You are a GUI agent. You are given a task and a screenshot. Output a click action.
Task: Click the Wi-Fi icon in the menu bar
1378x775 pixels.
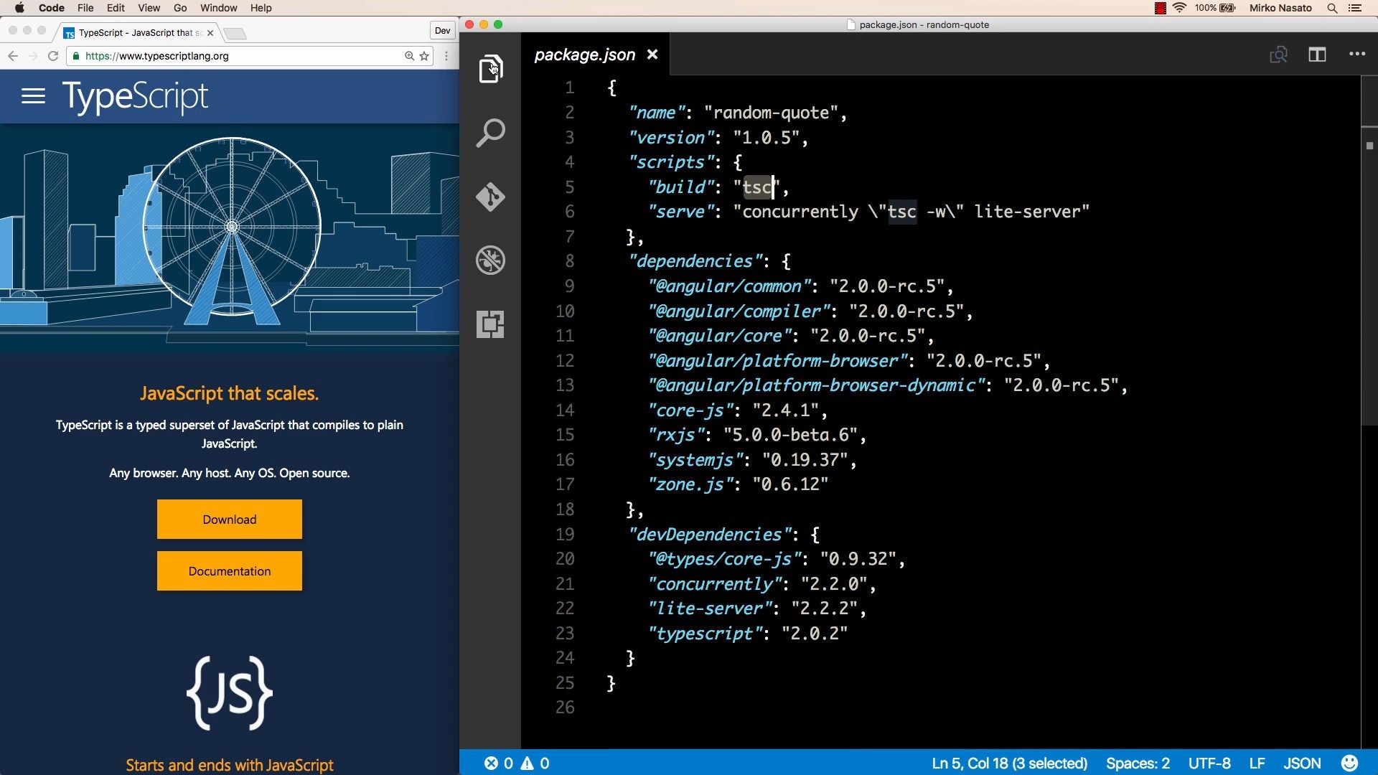pyautogui.click(x=1179, y=8)
